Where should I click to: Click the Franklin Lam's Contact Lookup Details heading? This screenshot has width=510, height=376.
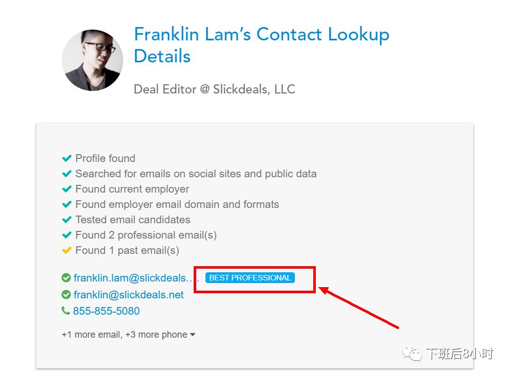[262, 45]
